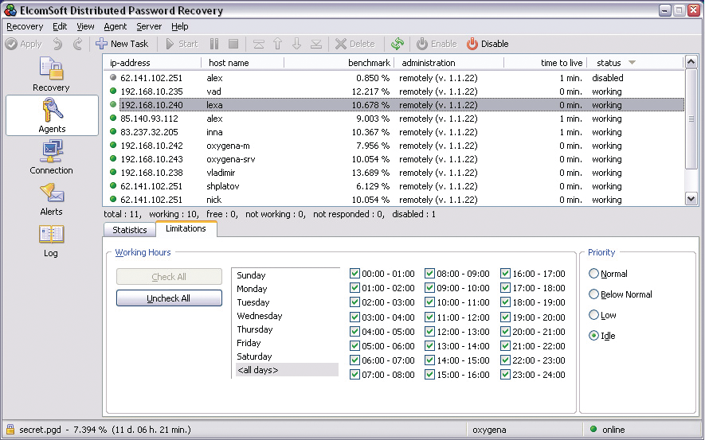
Task: Uncheck the 00:00 - 01:00 time slot
Action: click(x=354, y=274)
